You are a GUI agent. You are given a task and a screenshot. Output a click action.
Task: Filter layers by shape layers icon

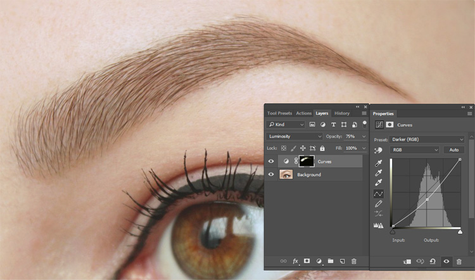tap(344, 125)
